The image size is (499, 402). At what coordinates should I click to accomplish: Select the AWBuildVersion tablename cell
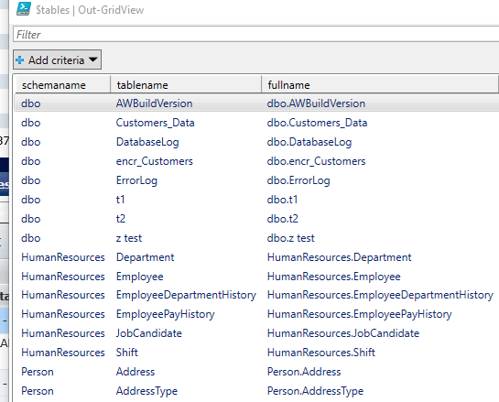coord(155,103)
